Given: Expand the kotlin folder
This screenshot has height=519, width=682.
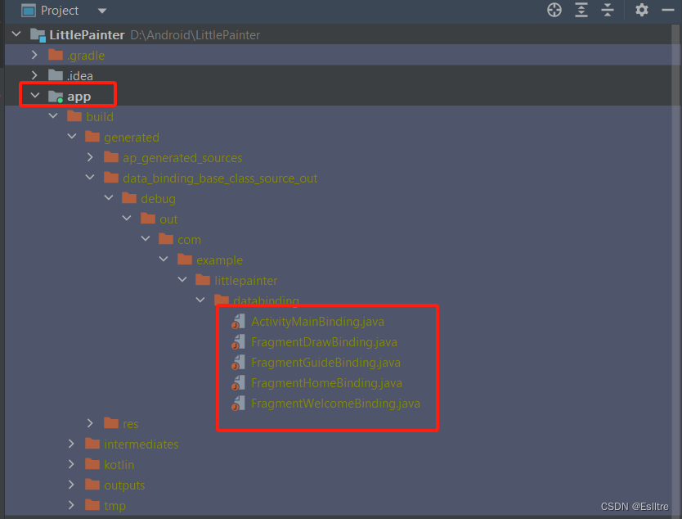Looking at the screenshot, I should coord(72,464).
